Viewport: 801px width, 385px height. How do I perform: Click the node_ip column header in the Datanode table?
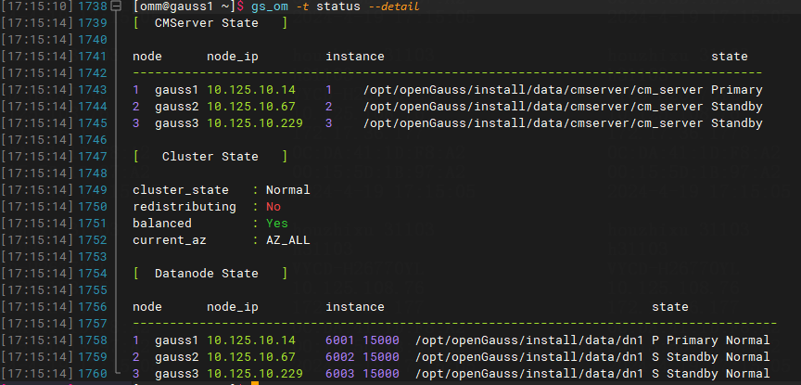point(233,307)
